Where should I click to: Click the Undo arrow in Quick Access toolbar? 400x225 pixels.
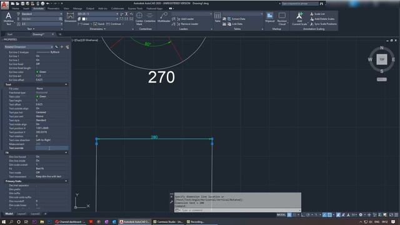47,4
